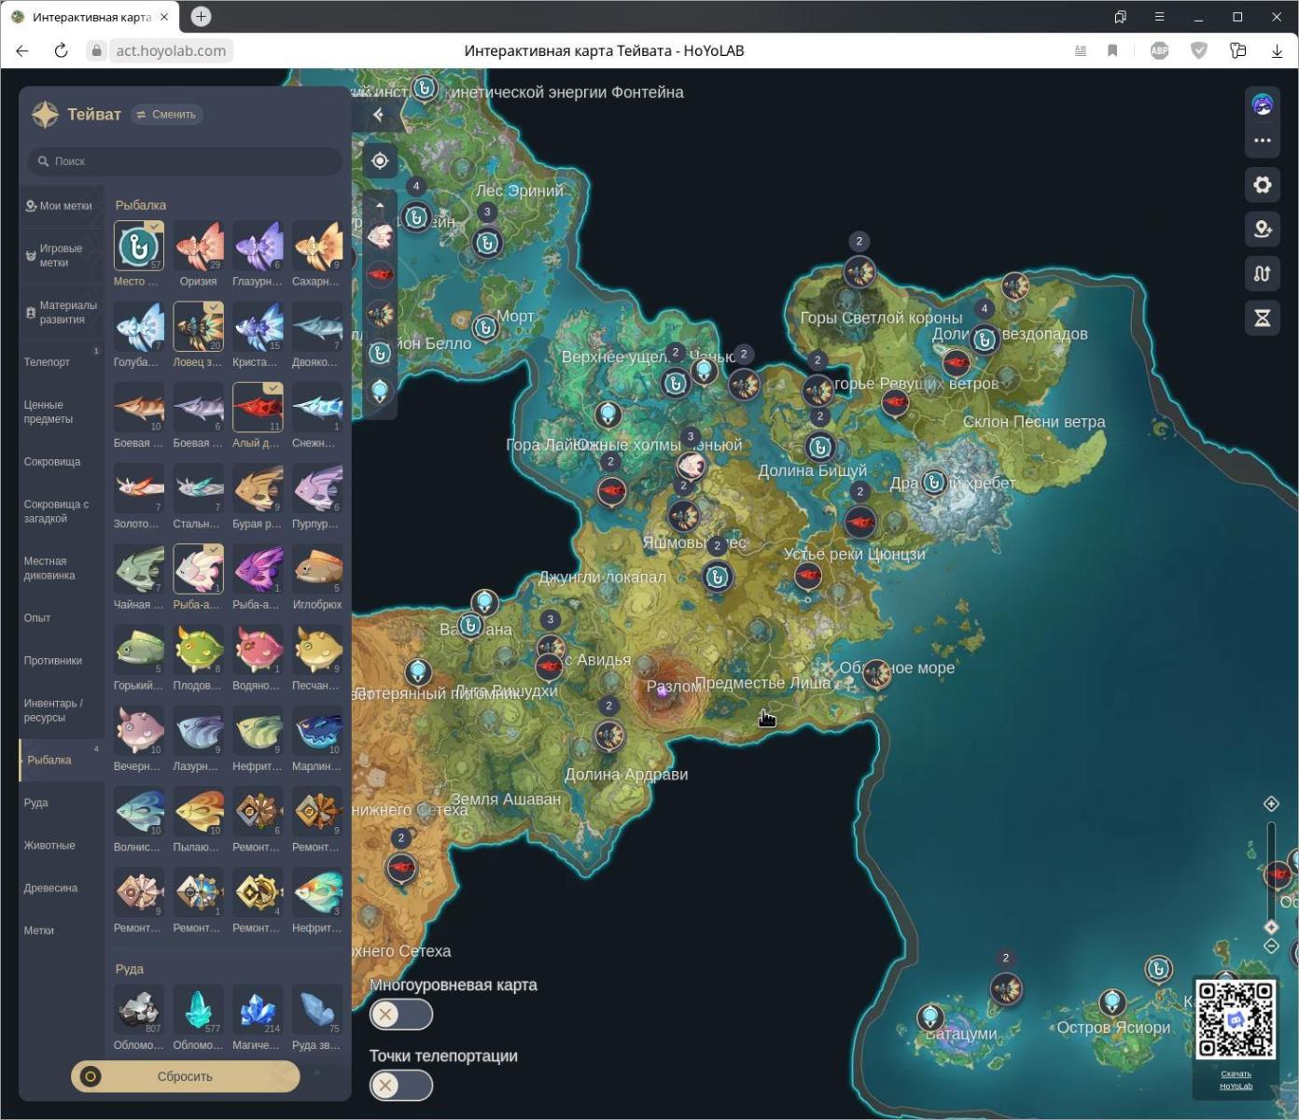Open the Скачать HoYoLab link

(1236, 1080)
